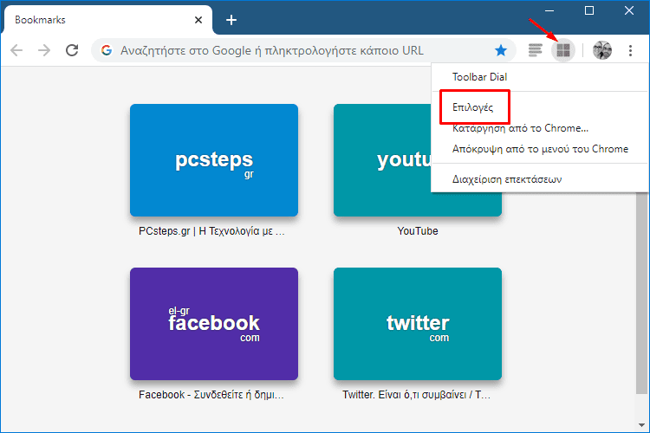The width and height of the screenshot is (650, 433).
Task: Click the Google logo in address bar
Action: tap(107, 50)
